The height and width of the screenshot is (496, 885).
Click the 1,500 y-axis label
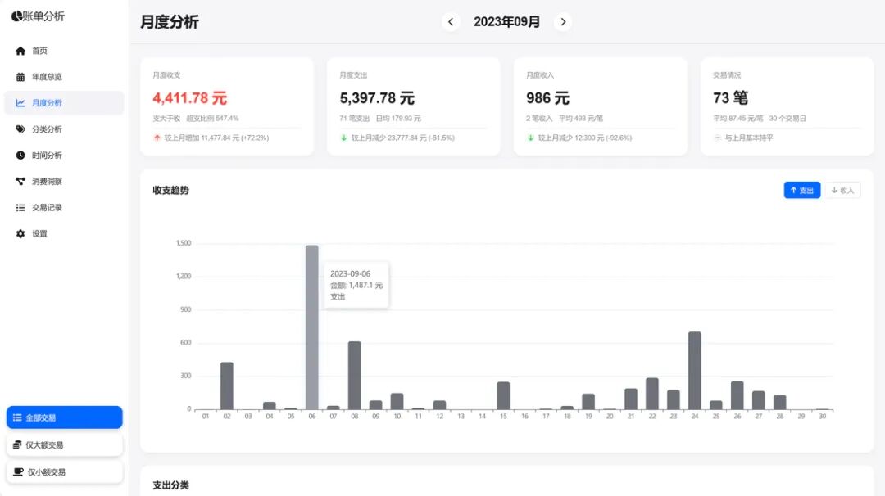pos(184,243)
